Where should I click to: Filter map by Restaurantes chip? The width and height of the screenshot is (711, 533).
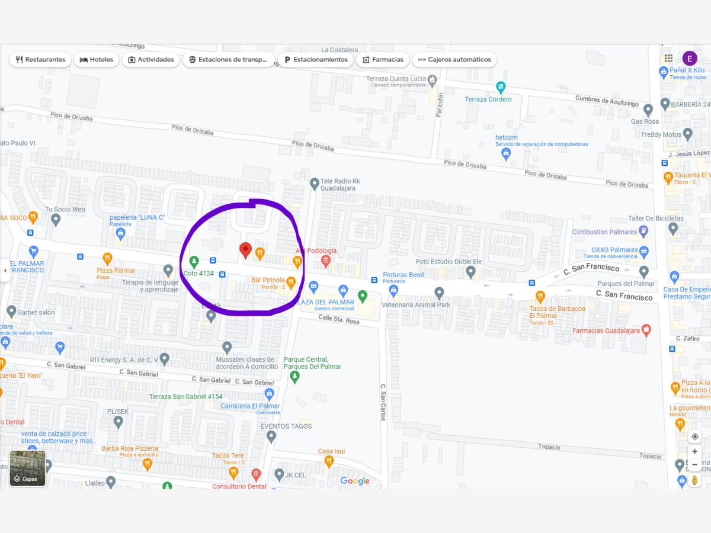40,60
